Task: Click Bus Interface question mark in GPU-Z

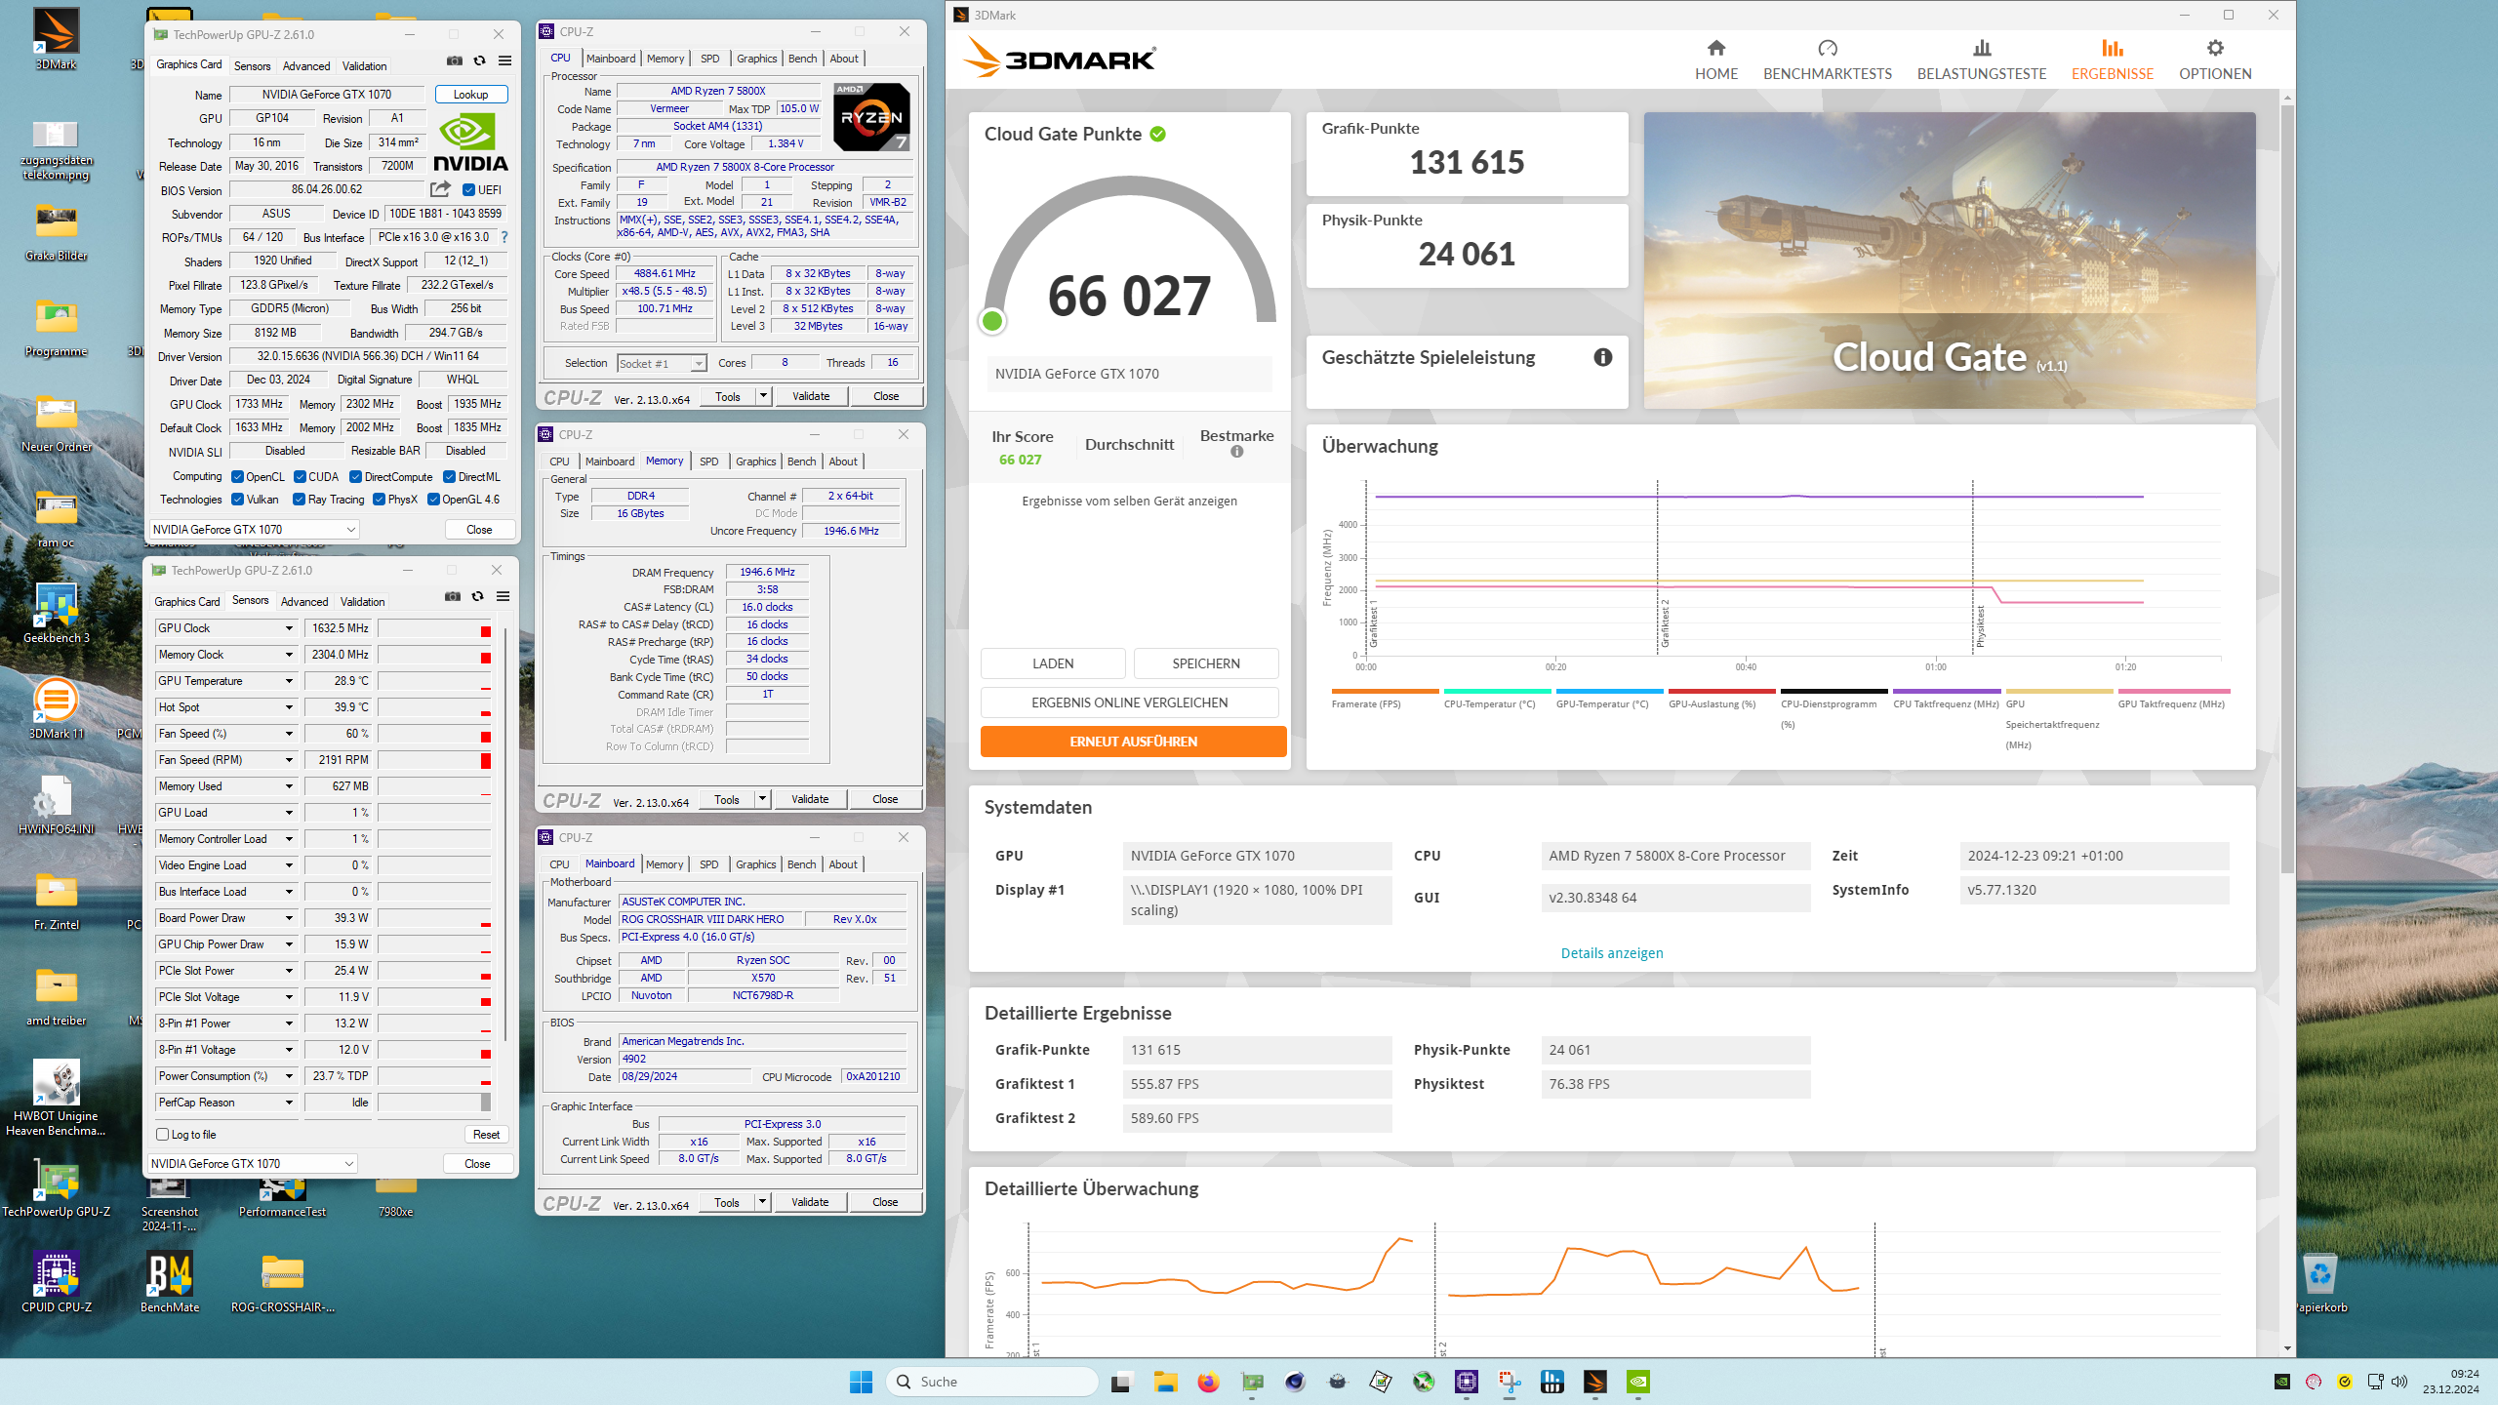Action: point(504,237)
